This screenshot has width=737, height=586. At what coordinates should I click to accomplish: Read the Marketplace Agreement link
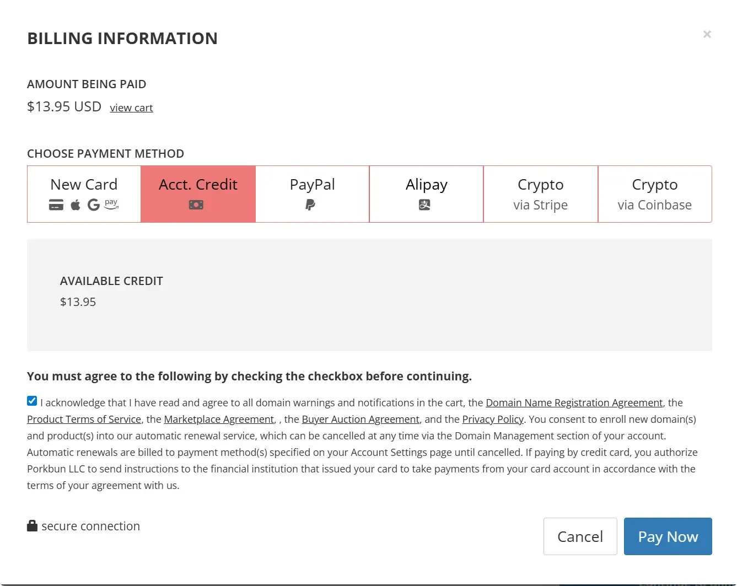219,420
